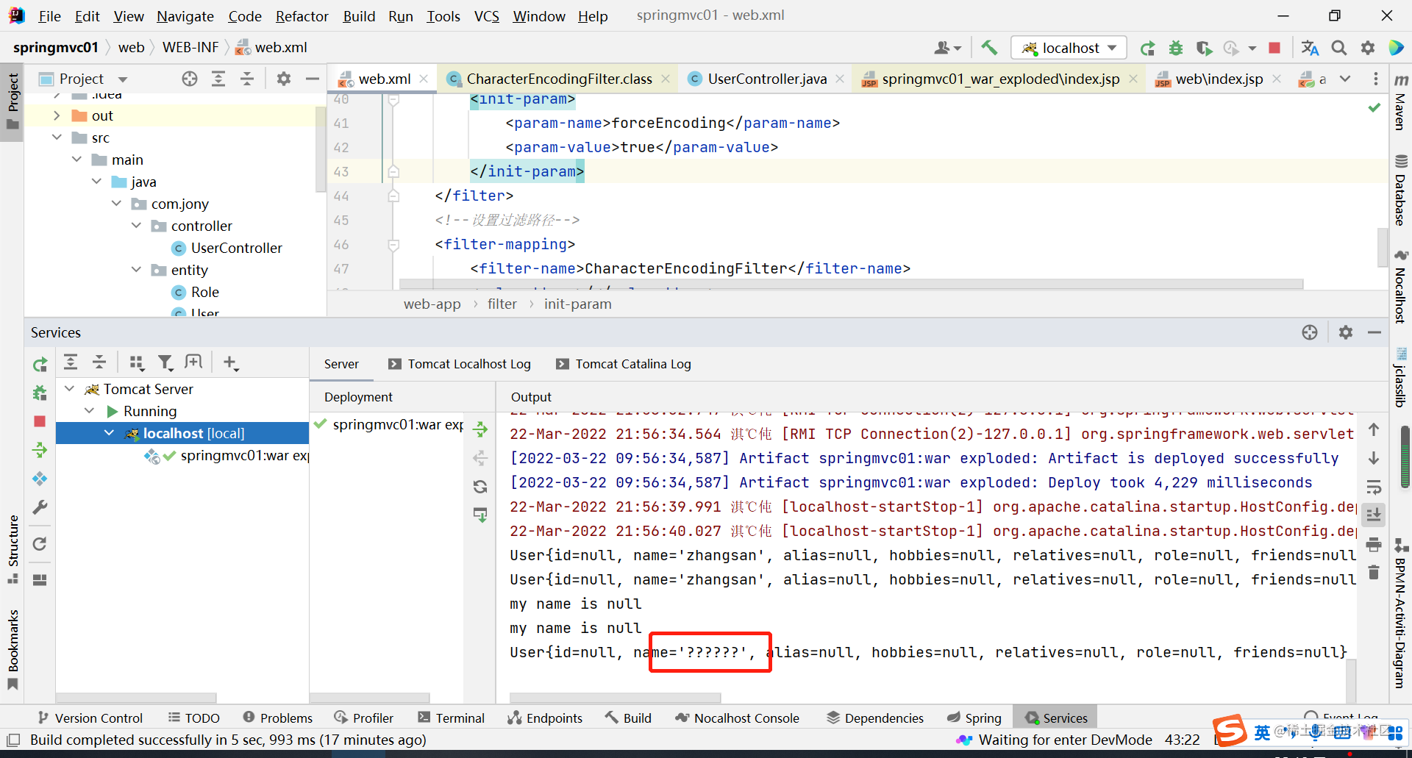Collapse all in Project panel toolbar
1412x758 pixels.
click(x=247, y=79)
